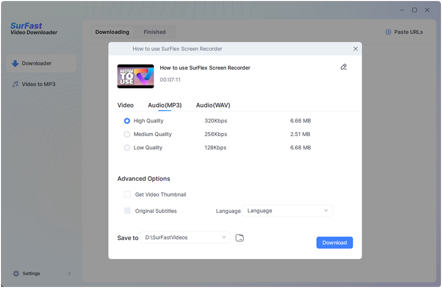Click the Video to MP3 music note icon
This screenshot has height=288, width=442.
(15, 84)
